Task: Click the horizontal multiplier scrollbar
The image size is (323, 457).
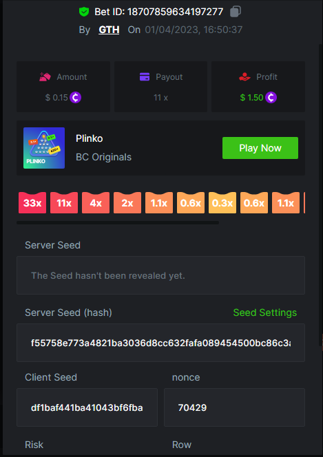Action: [x=118, y=223]
